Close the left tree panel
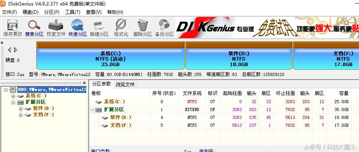Screen dimensions: 359x152 84,83
